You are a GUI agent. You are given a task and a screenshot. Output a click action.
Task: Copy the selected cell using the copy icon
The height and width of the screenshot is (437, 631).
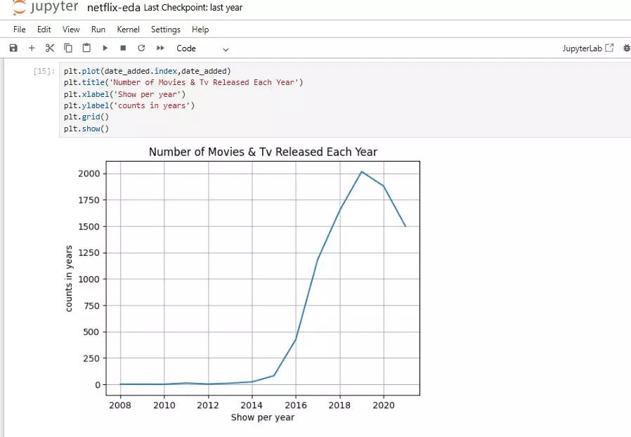click(67, 48)
